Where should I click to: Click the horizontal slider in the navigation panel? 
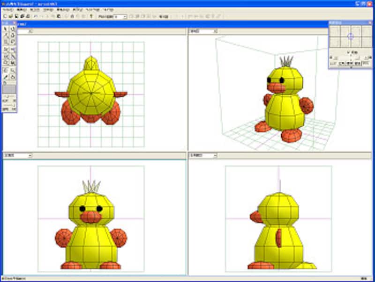[351, 58]
